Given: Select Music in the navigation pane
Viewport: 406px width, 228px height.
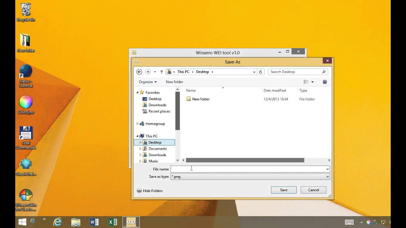Looking at the screenshot, I should 153,161.
